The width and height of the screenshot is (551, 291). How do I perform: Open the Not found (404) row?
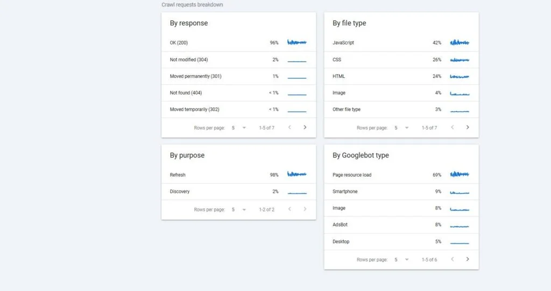pos(238,93)
